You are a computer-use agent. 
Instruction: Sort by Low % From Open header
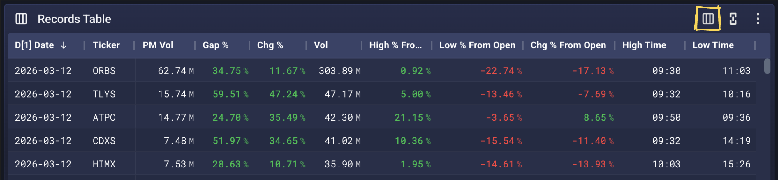[x=477, y=45]
